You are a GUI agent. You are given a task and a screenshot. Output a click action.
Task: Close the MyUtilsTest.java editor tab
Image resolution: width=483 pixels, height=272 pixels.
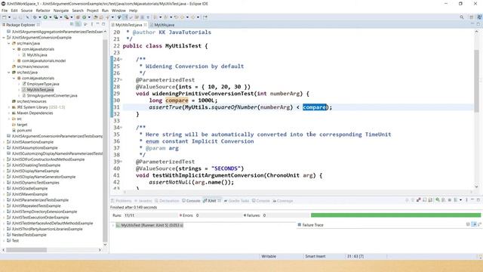click(x=145, y=25)
